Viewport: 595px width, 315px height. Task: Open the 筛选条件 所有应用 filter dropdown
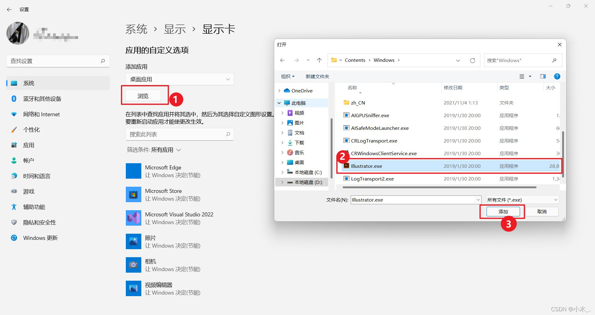154,150
